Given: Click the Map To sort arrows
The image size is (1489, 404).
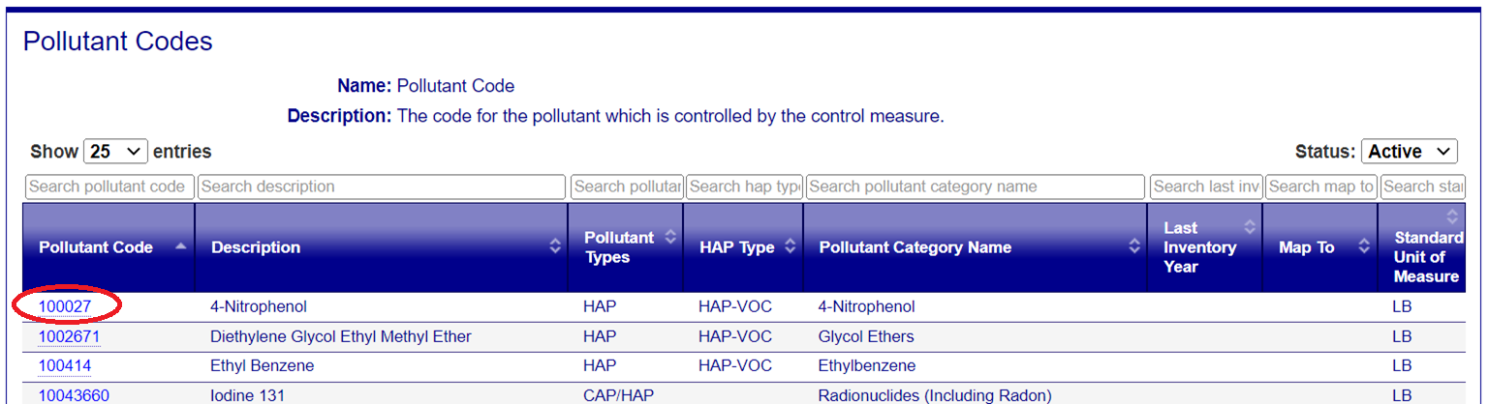Looking at the screenshot, I should (x=1365, y=247).
